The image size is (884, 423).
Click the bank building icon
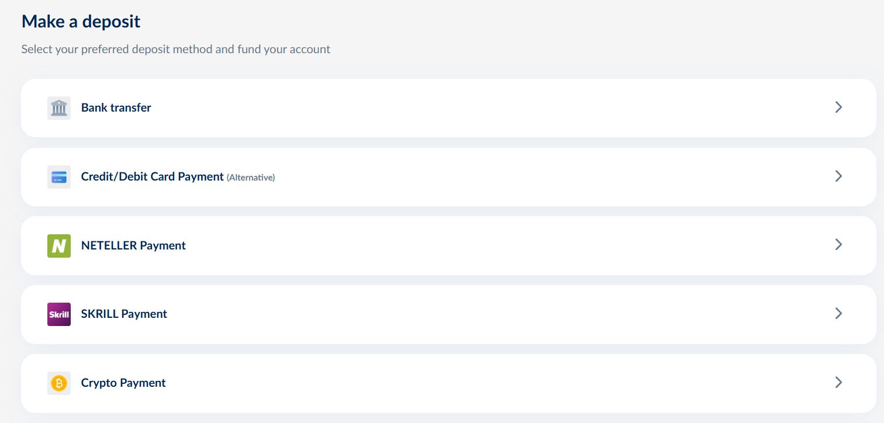click(59, 108)
